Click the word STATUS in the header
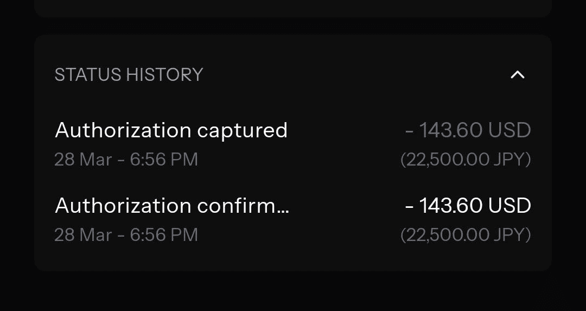This screenshot has width=586, height=311. pos(88,75)
